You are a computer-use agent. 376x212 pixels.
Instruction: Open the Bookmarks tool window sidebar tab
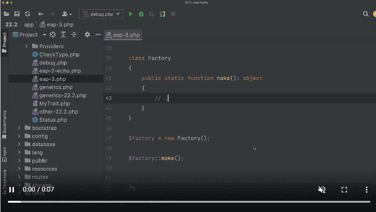pos(4,125)
